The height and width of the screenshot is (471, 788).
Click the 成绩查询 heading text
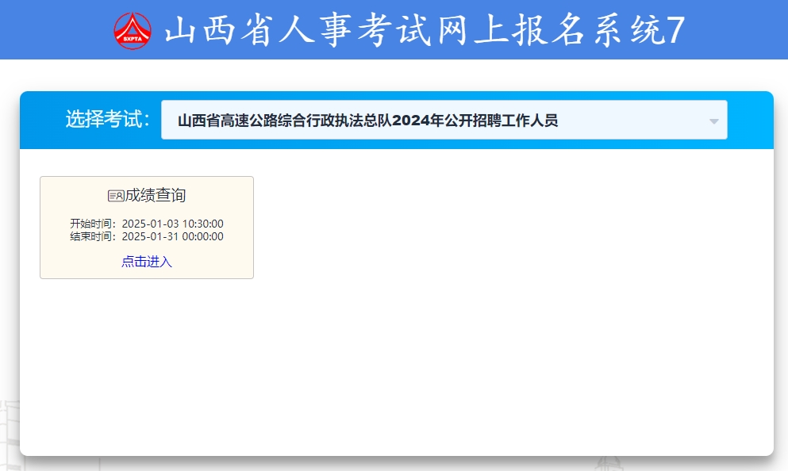[x=156, y=196]
